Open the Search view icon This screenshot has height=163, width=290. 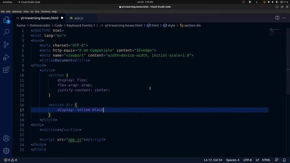click(x=6, y=32)
